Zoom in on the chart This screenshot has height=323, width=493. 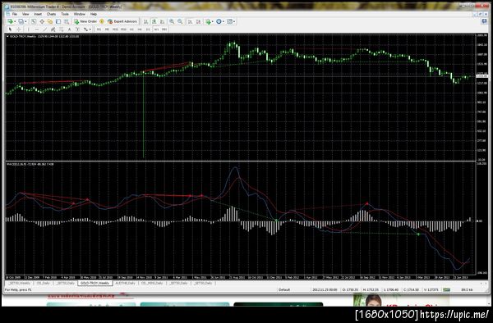172,21
